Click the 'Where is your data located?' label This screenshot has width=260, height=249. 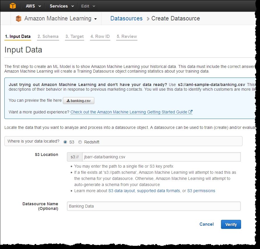pyautogui.click(x=33, y=141)
